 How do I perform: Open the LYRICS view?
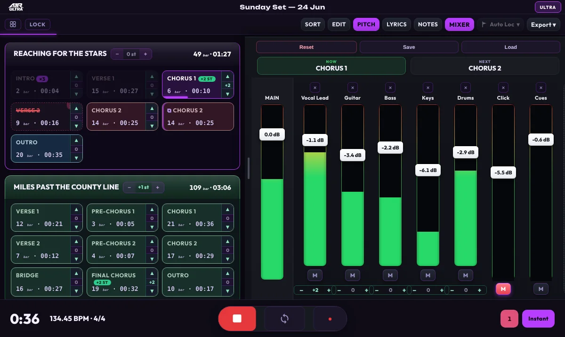pyautogui.click(x=396, y=24)
